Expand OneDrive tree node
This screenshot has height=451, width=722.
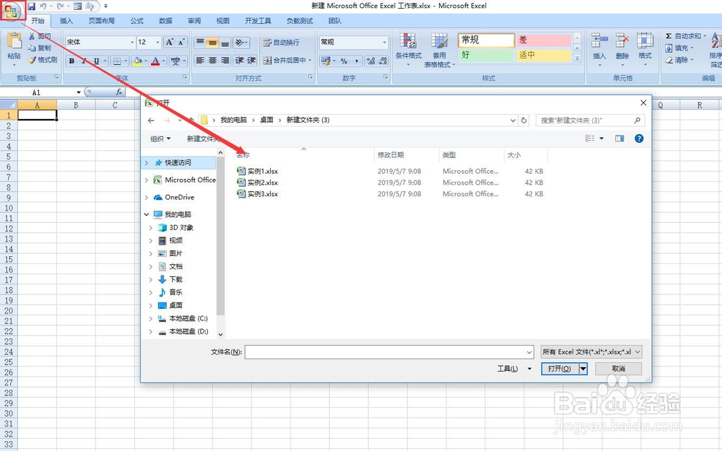click(147, 198)
